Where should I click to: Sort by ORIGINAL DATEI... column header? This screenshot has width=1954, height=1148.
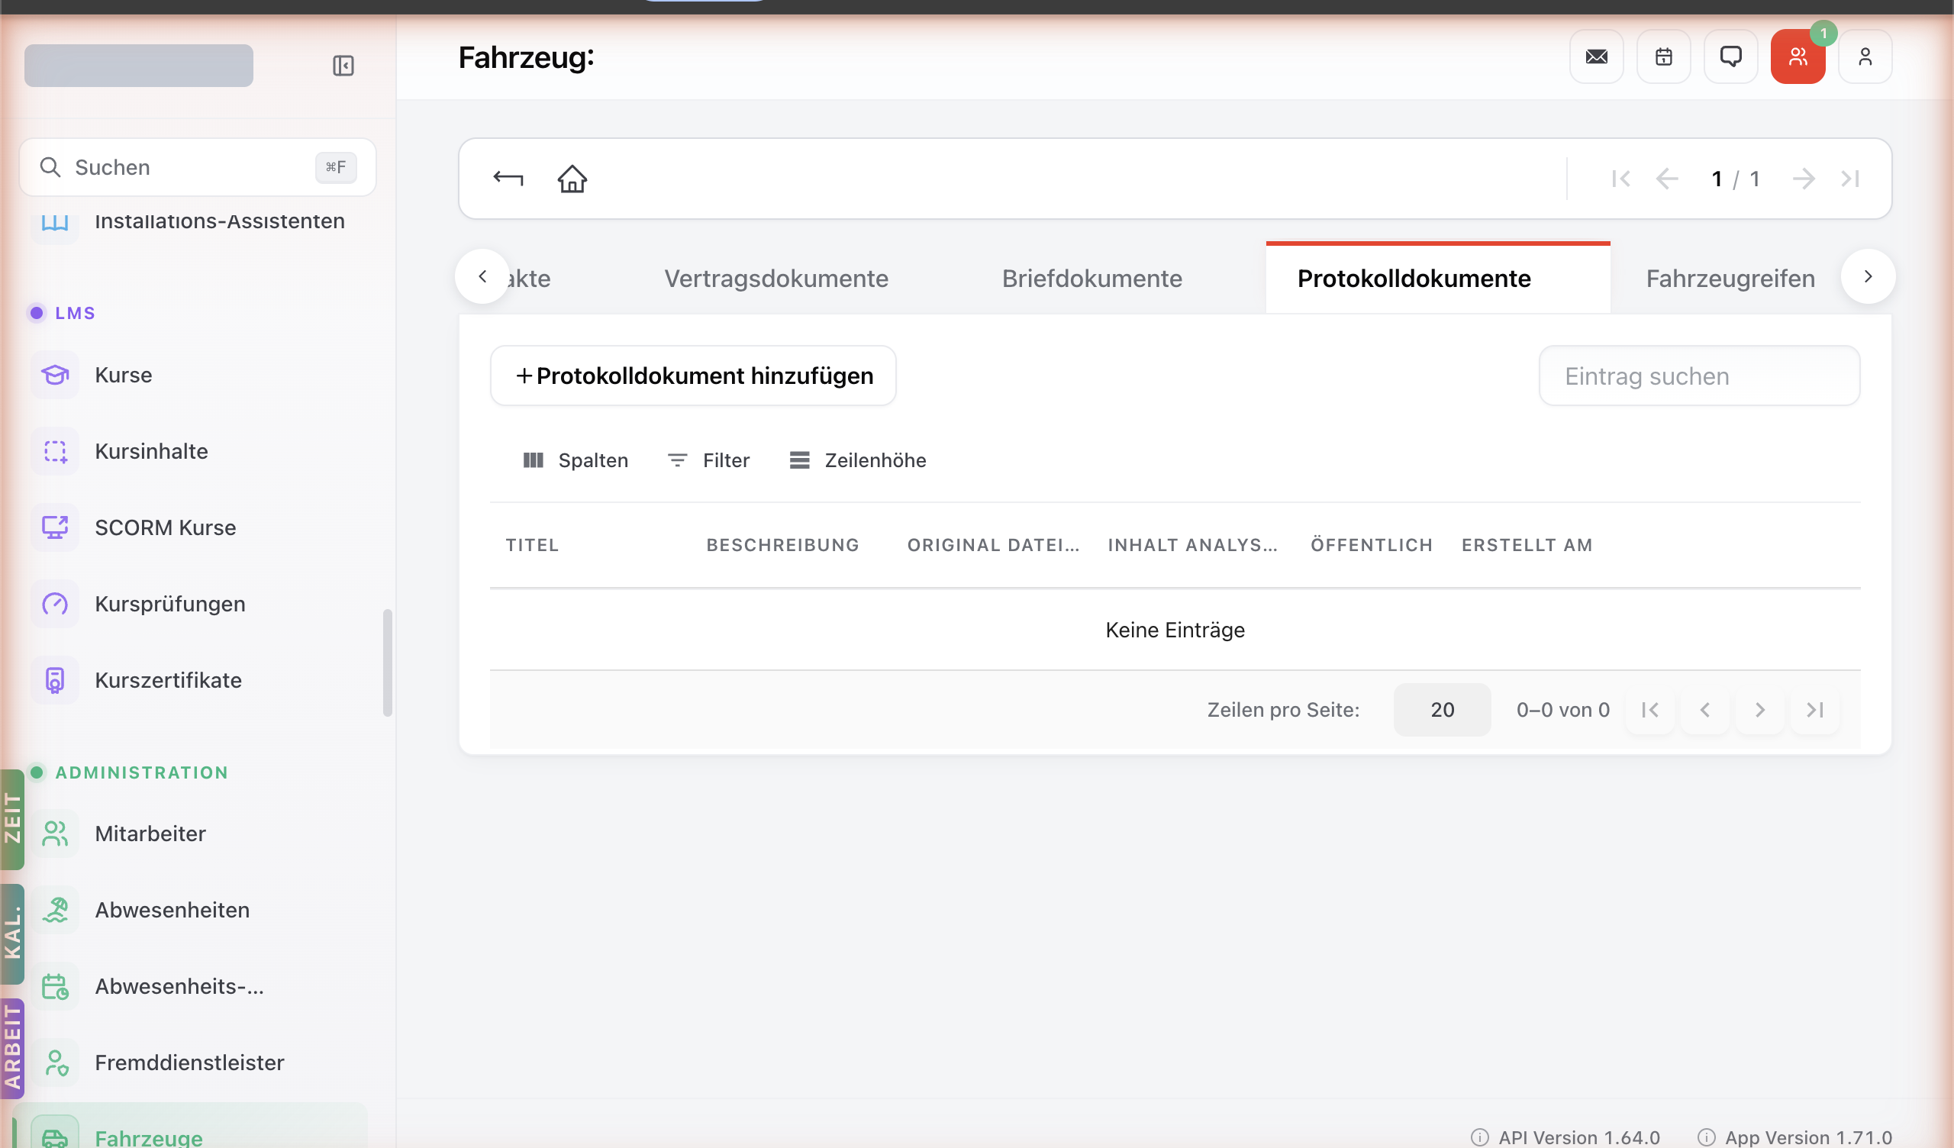[993, 545]
